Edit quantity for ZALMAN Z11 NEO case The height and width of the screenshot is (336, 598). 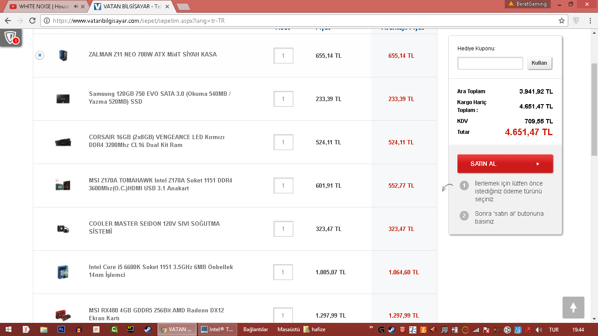283,56
